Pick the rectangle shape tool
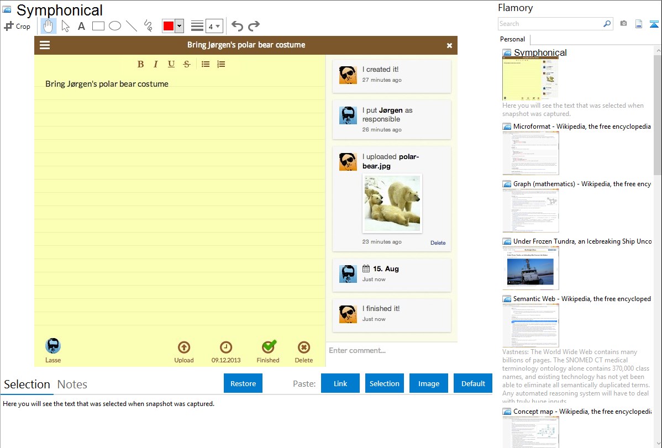The height and width of the screenshot is (448, 662). coord(98,26)
